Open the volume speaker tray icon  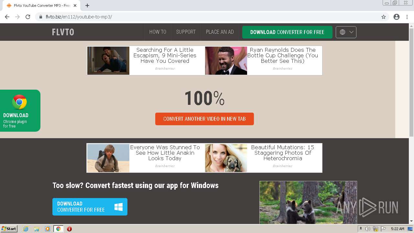pyautogui.click(x=367, y=229)
